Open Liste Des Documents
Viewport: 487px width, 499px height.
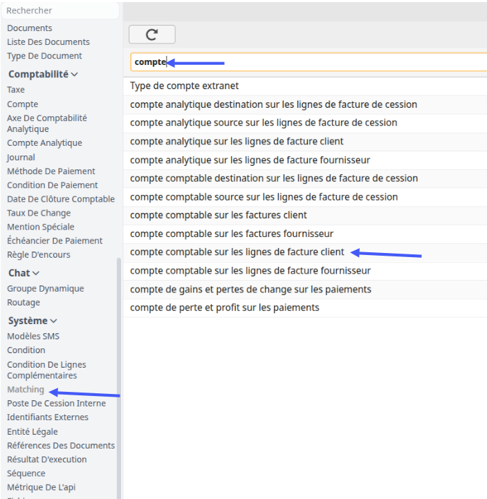(x=48, y=42)
